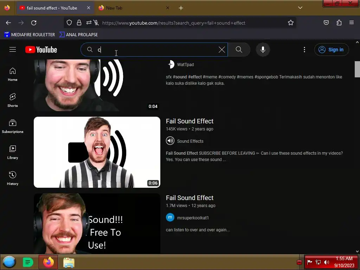
Task: Go back with the browser back arrow
Action: pyautogui.click(x=8, y=23)
